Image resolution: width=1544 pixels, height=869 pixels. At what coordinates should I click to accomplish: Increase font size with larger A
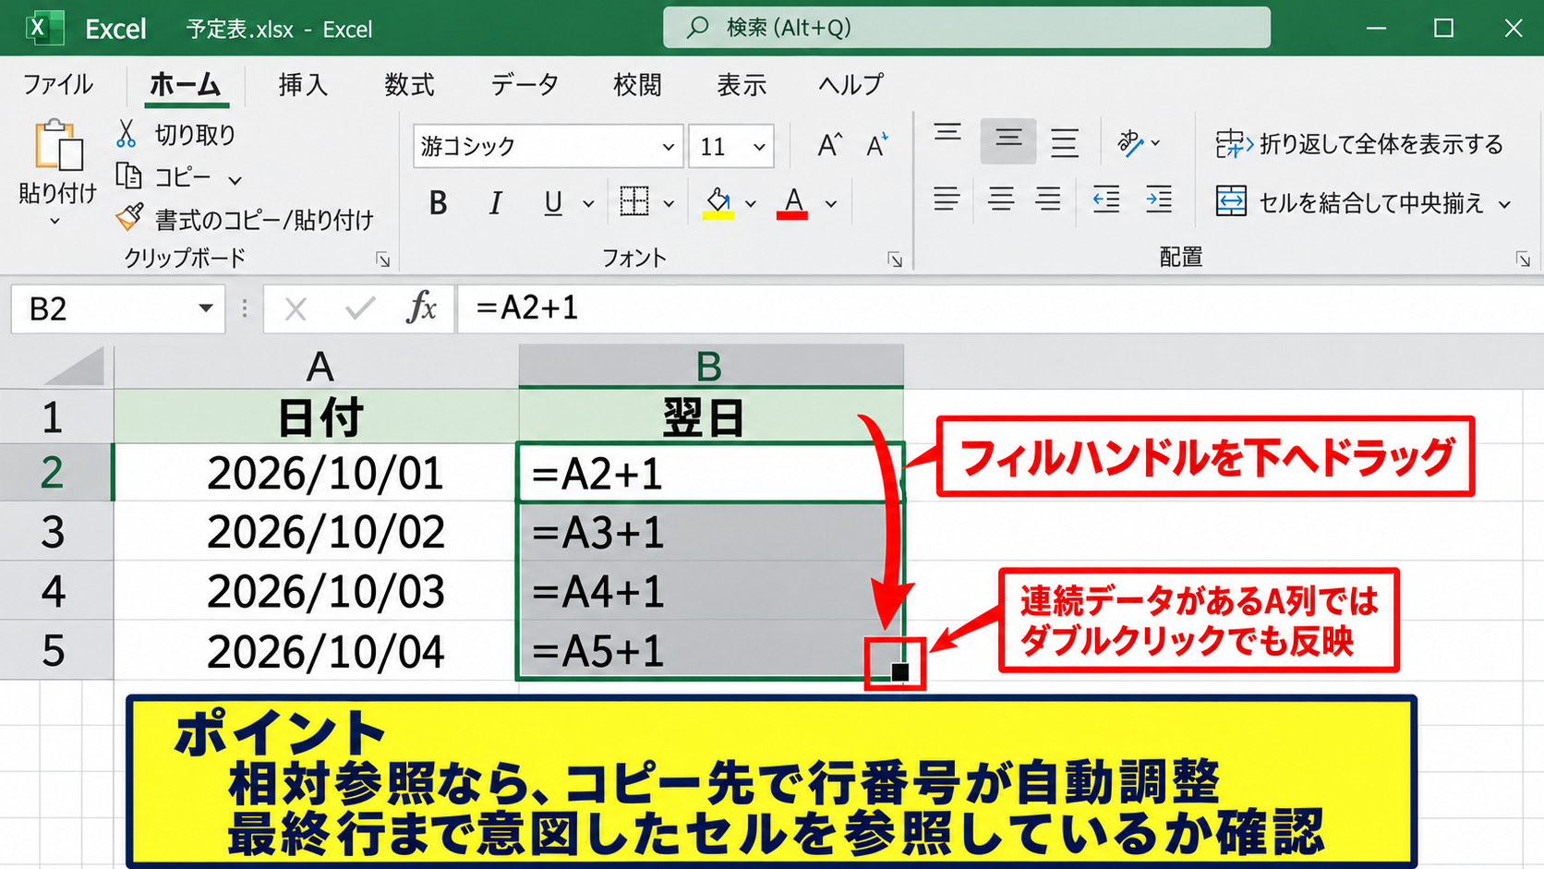[829, 145]
